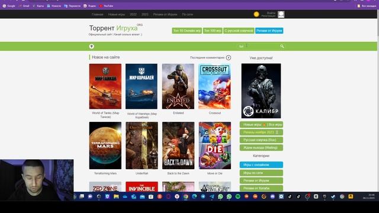Click World of Tanks (Мир Танков) title text
Viewport: 379px width, 213px height.
tap(105, 115)
